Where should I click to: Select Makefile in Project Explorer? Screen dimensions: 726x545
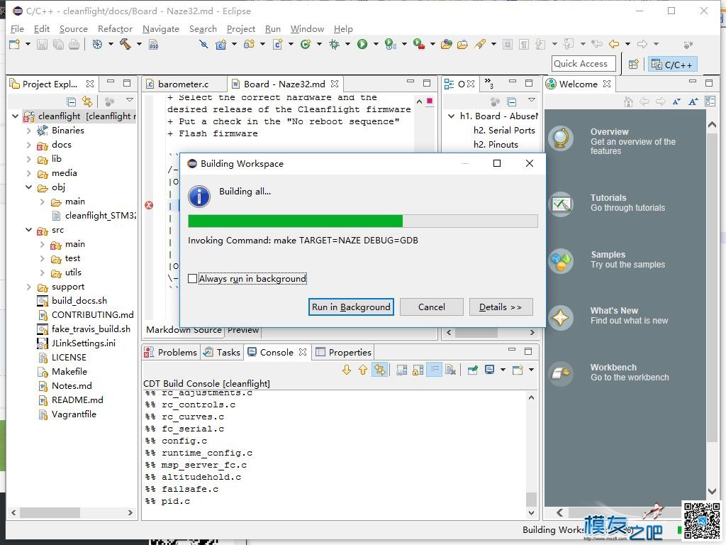[x=69, y=372]
